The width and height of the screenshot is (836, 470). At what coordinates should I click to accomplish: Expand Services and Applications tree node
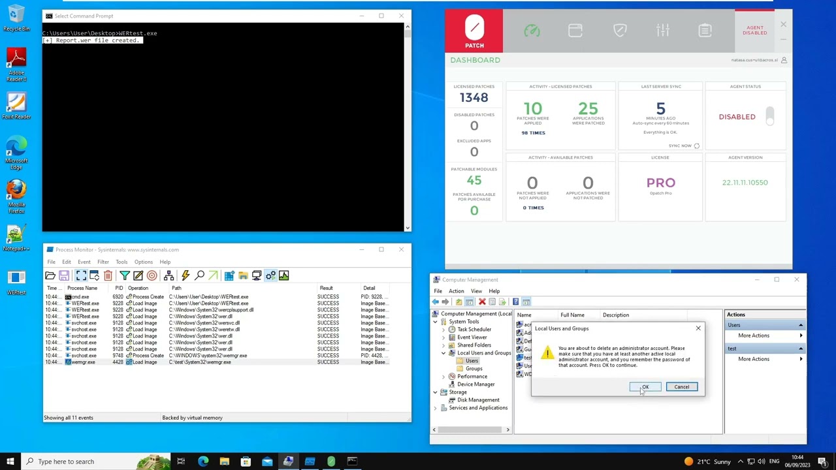pyautogui.click(x=435, y=408)
